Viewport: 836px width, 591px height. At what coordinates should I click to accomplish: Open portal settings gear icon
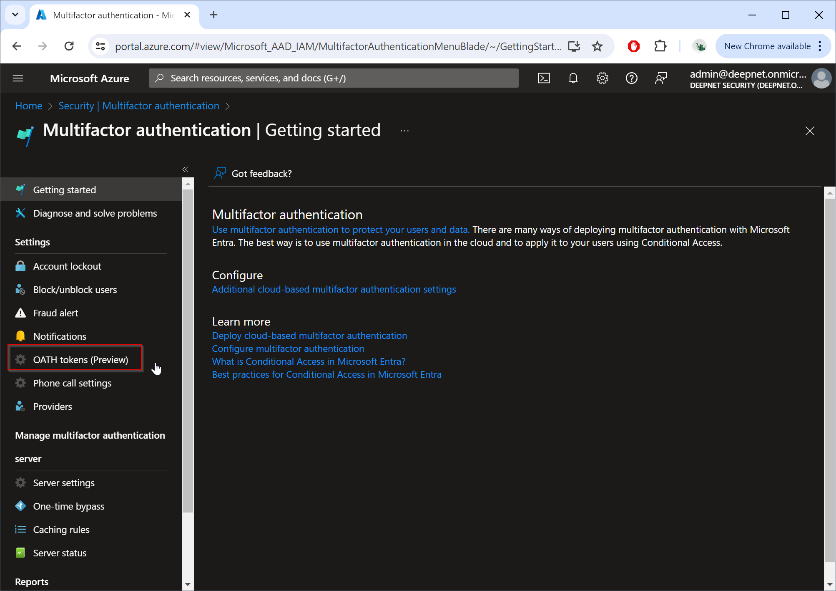602,78
